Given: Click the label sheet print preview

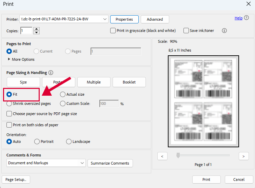Looking at the screenshot, I should (203, 101).
